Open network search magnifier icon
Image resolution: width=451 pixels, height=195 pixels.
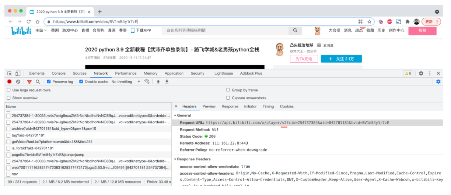click(38, 82)
